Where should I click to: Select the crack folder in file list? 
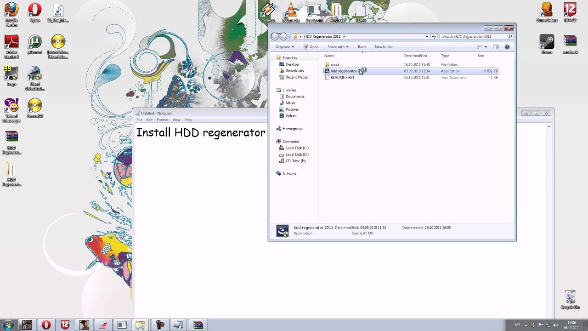335,65
